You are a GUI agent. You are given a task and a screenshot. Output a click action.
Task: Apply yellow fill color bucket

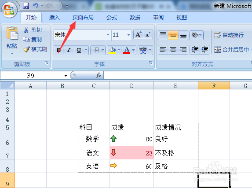[112, 50]
